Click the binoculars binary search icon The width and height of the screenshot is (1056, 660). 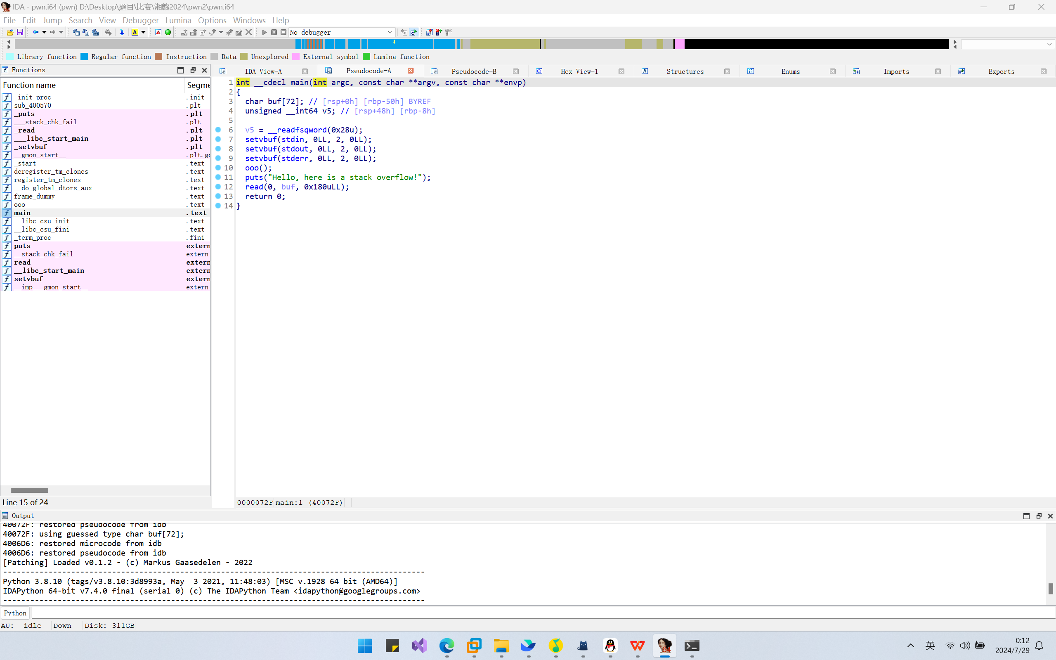coord(95,32)
